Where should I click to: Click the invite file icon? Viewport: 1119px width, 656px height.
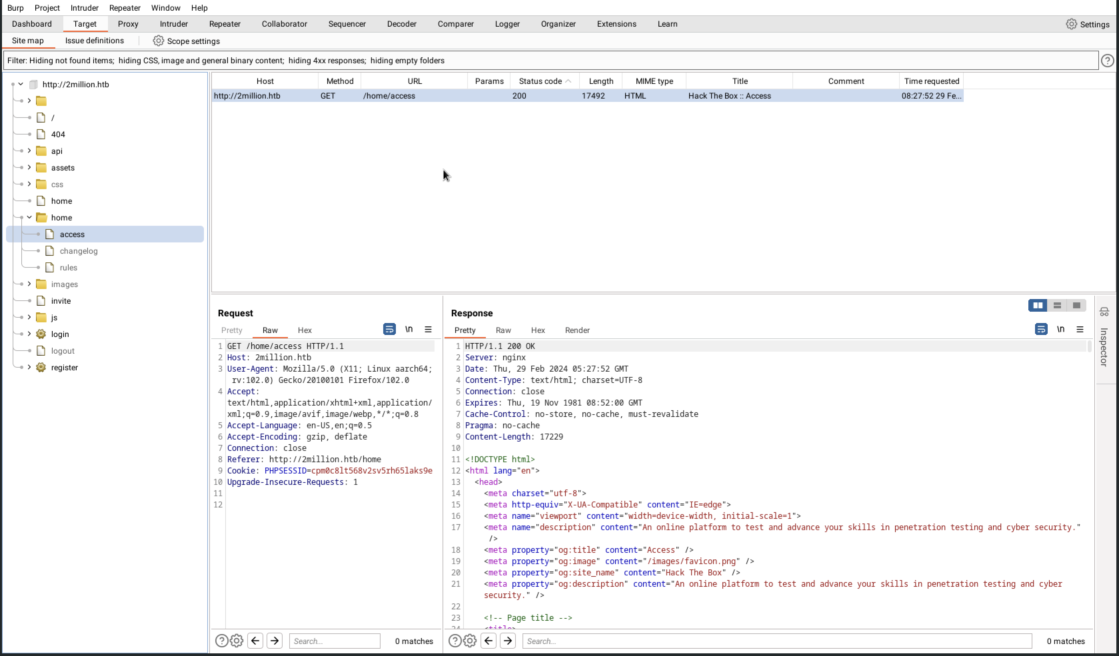[41, 301]
